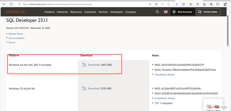
Task: Reload the page with the refresh icon
Action: [x=11, y=4]
